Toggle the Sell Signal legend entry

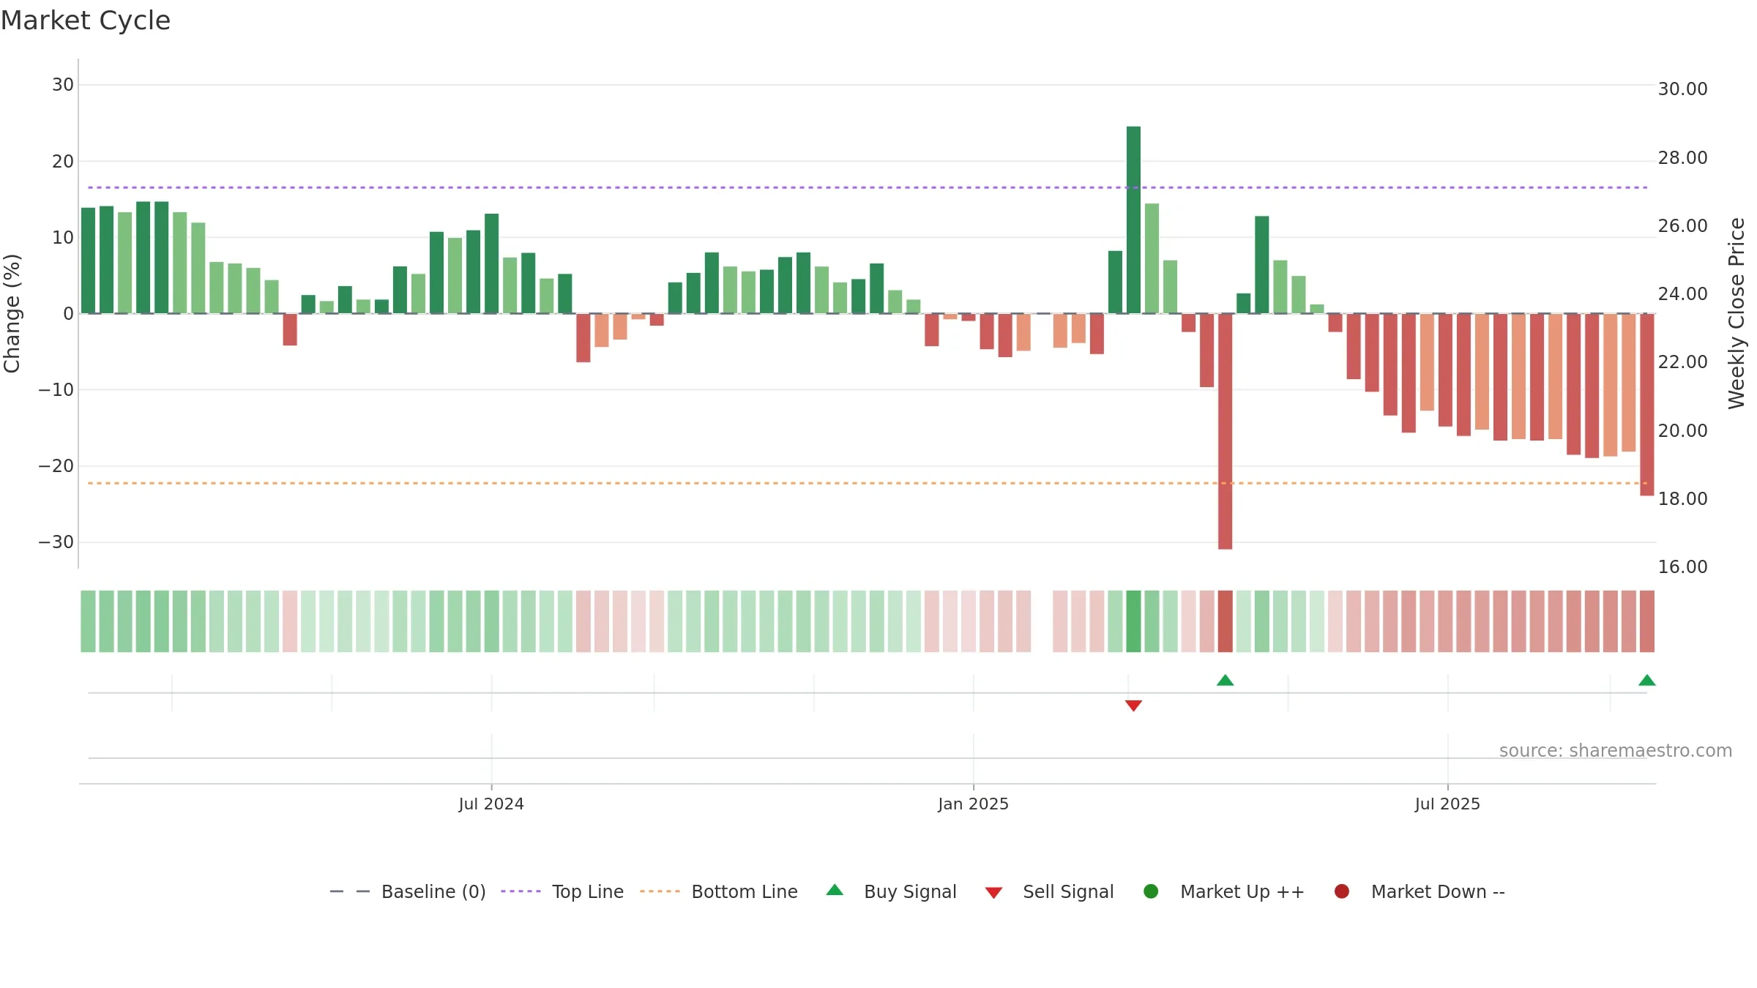[1049, 891]
